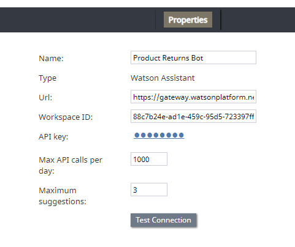Click the dark header bar left of Properties
The image size is (295, 247).
click(x=78, y=20)
